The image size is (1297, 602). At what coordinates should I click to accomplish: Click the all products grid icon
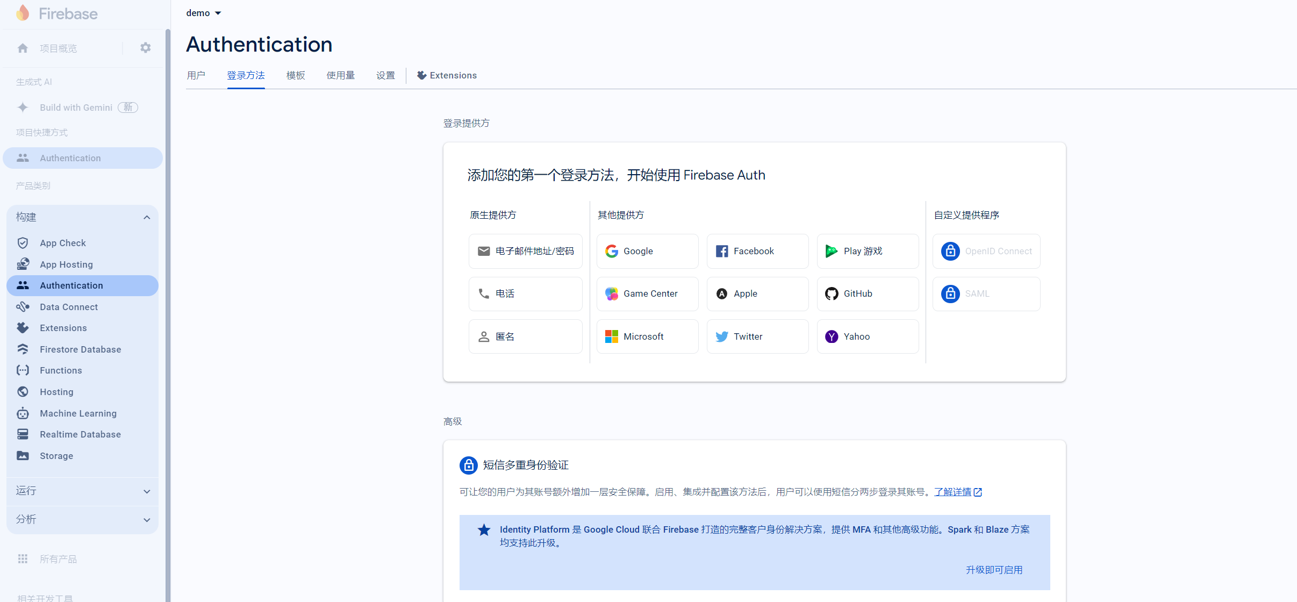[x=23, y=559]
